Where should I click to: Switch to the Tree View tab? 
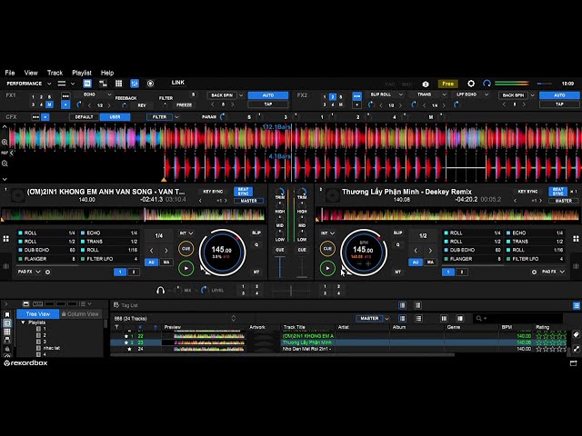coord(38,314)
